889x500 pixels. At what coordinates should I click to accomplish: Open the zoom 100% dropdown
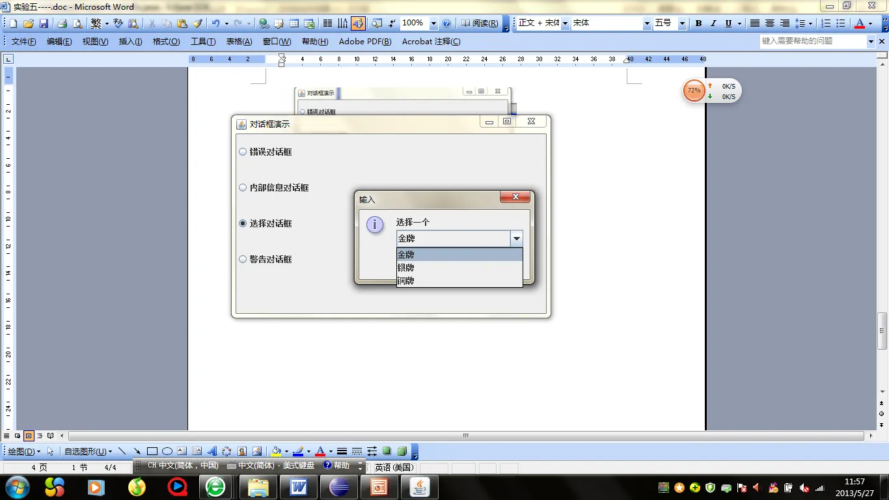pyautogui.click(x=433, y=23)
